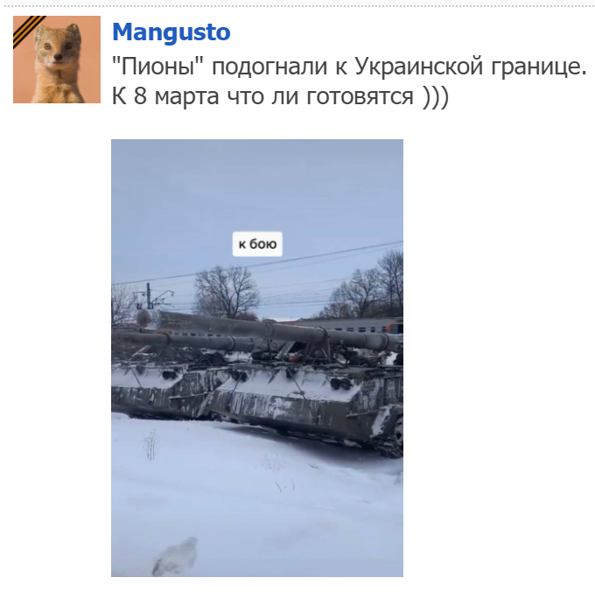
Task: Click the overcast sky area of the photo
Action: pos(257,187)
